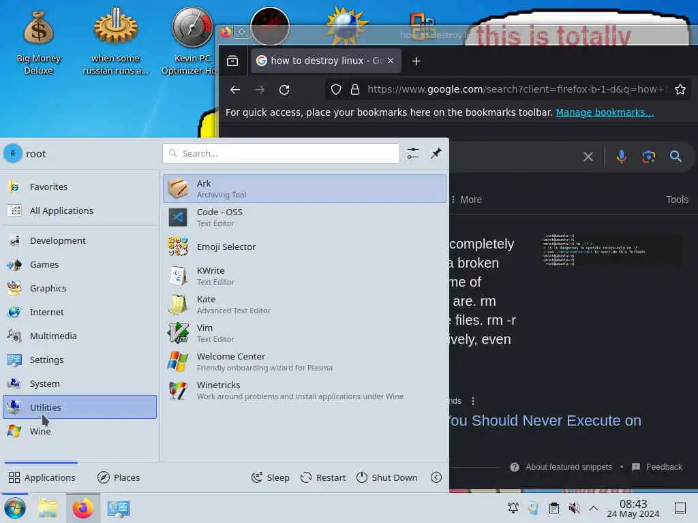Click the launcher Search field
The height and width of the screenshot is (523, 698).
[x=281, y=153]
